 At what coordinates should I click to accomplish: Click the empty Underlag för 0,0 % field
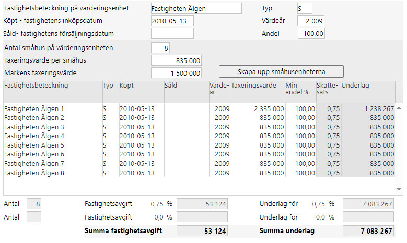click(x=368, y=217)
